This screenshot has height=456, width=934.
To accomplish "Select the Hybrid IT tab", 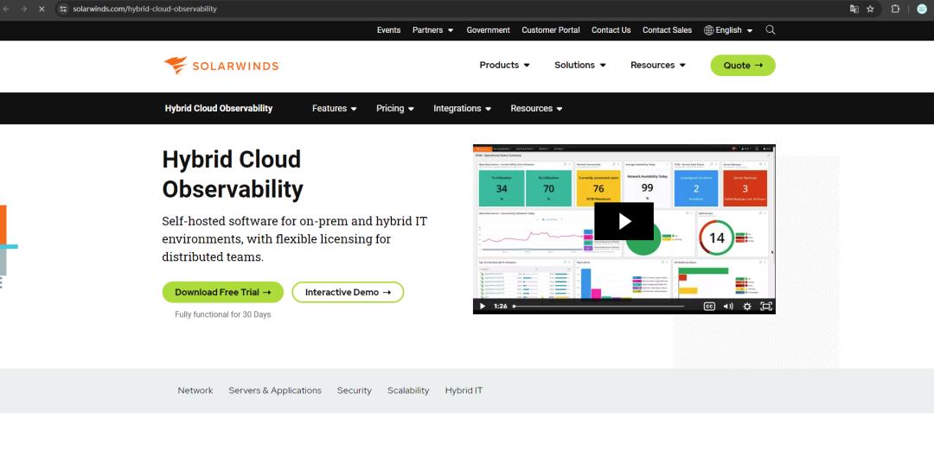I will tap(464, 390).
